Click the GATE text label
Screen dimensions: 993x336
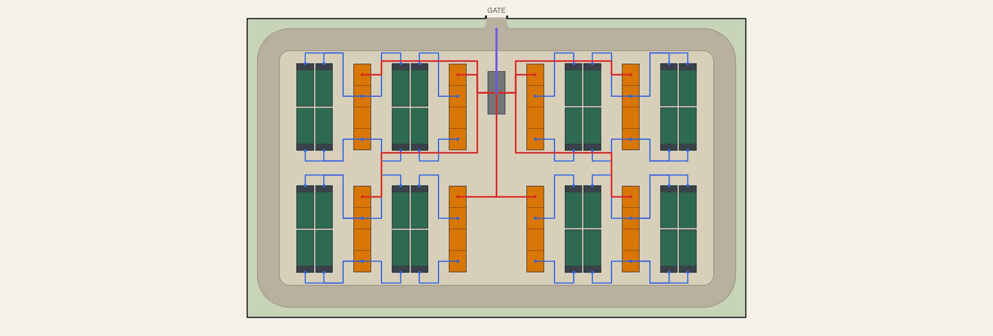(x=496, y=10)
